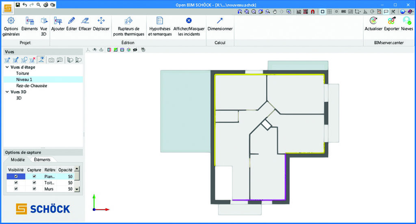Viewport: 416px width, 224px height.
Task: Open the dropdown arrow beside the crop-frame icon
Action: tap(361, 12)
